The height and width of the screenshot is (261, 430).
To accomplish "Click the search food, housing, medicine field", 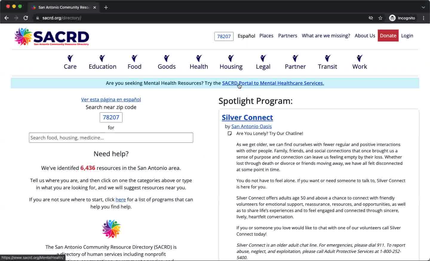I will tap(111, 138).
